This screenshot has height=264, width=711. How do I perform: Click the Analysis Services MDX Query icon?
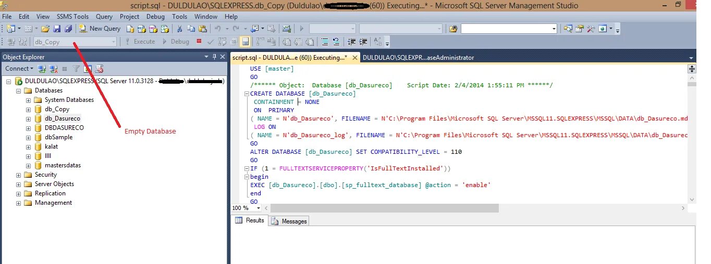coord(141,29)
